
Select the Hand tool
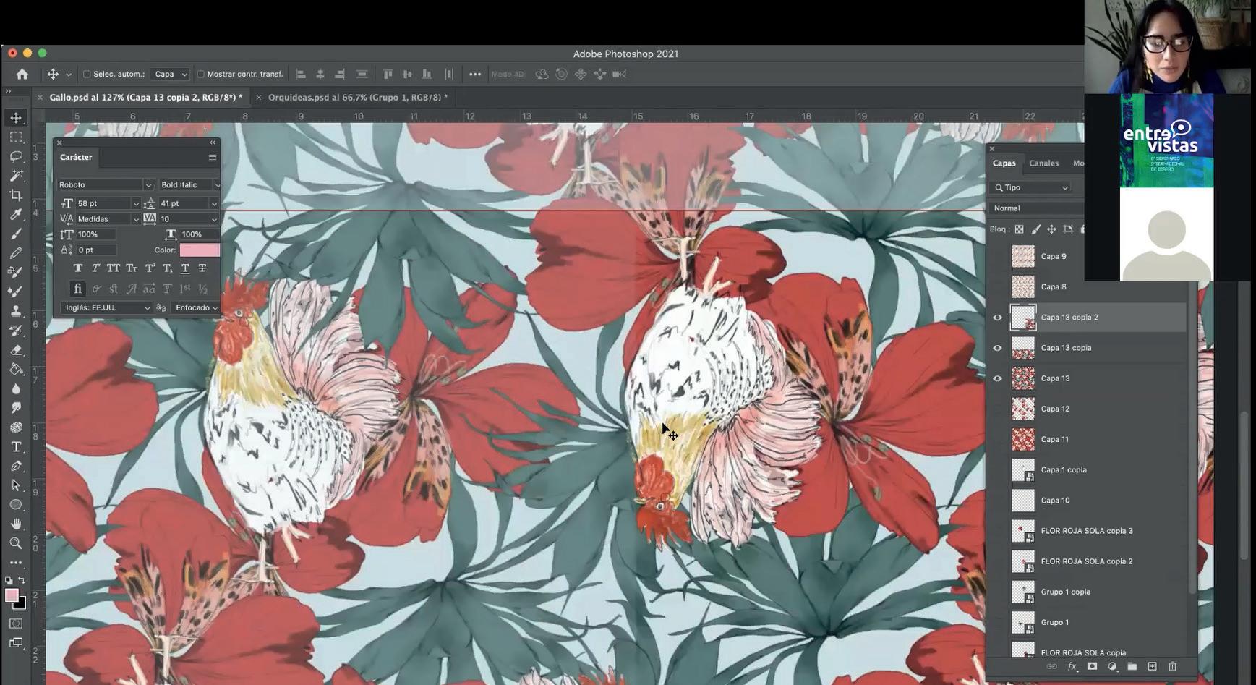(16, 524)
